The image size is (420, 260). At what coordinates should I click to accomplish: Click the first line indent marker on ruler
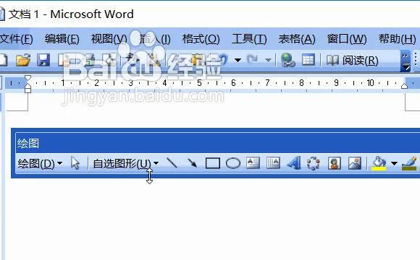click(28, 78)
